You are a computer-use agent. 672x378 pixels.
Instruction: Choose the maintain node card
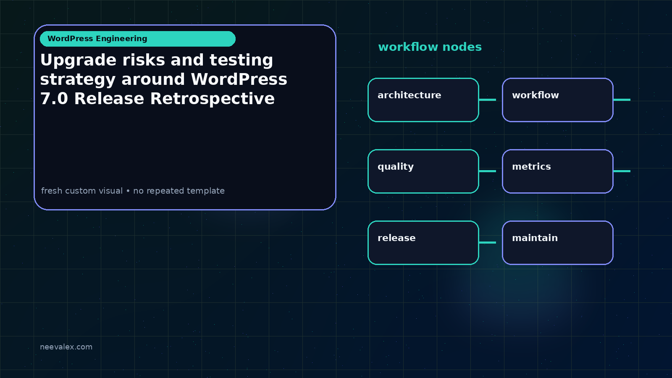pyautogui.click(x=558, y=243)
